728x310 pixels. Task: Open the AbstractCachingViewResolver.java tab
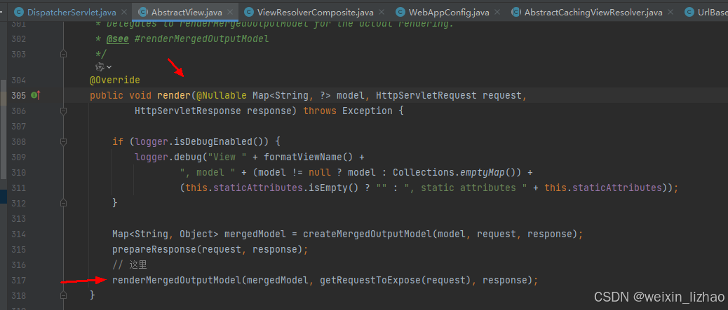[593, 12]
